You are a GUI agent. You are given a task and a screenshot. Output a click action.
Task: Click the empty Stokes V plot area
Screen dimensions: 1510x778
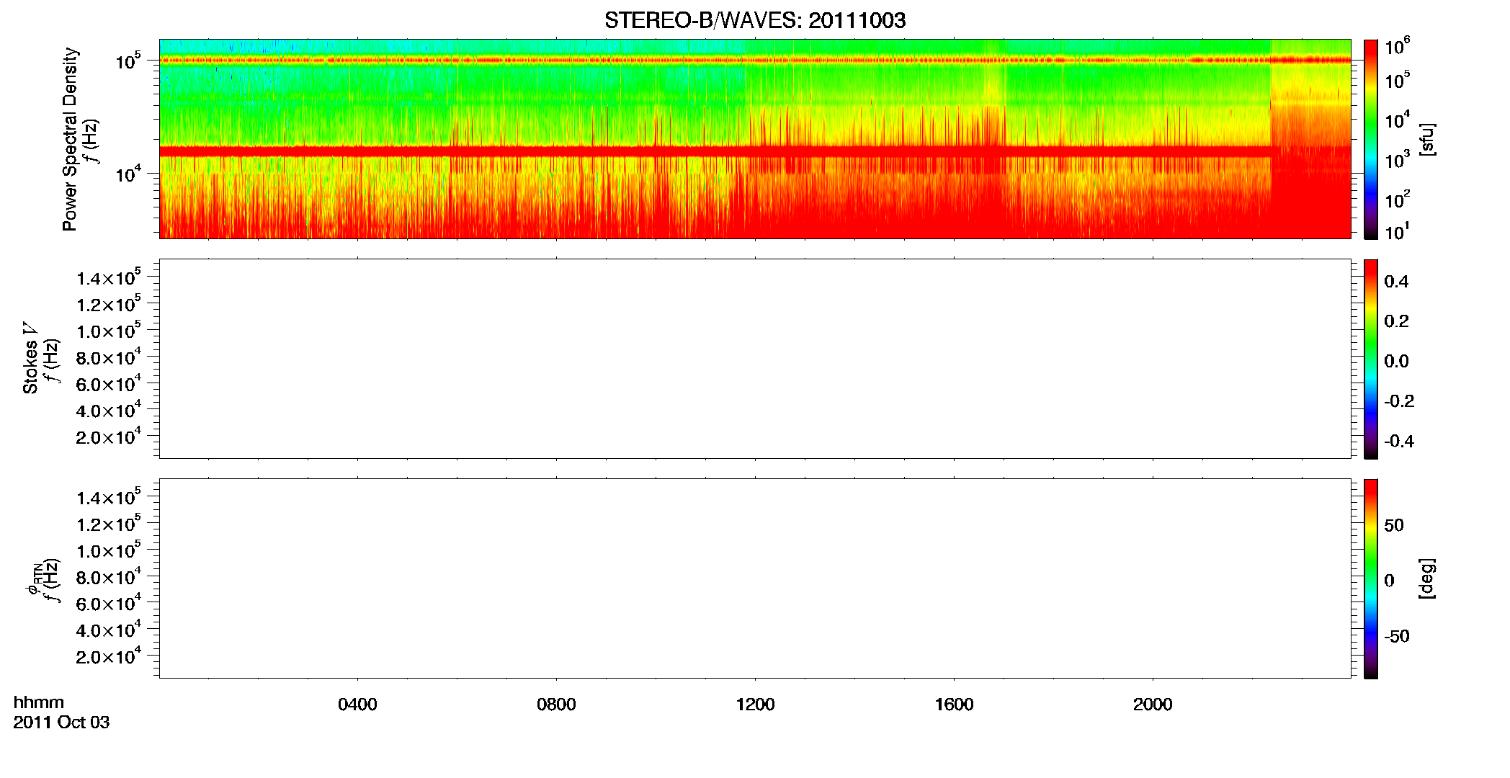[x=754, y=359]
